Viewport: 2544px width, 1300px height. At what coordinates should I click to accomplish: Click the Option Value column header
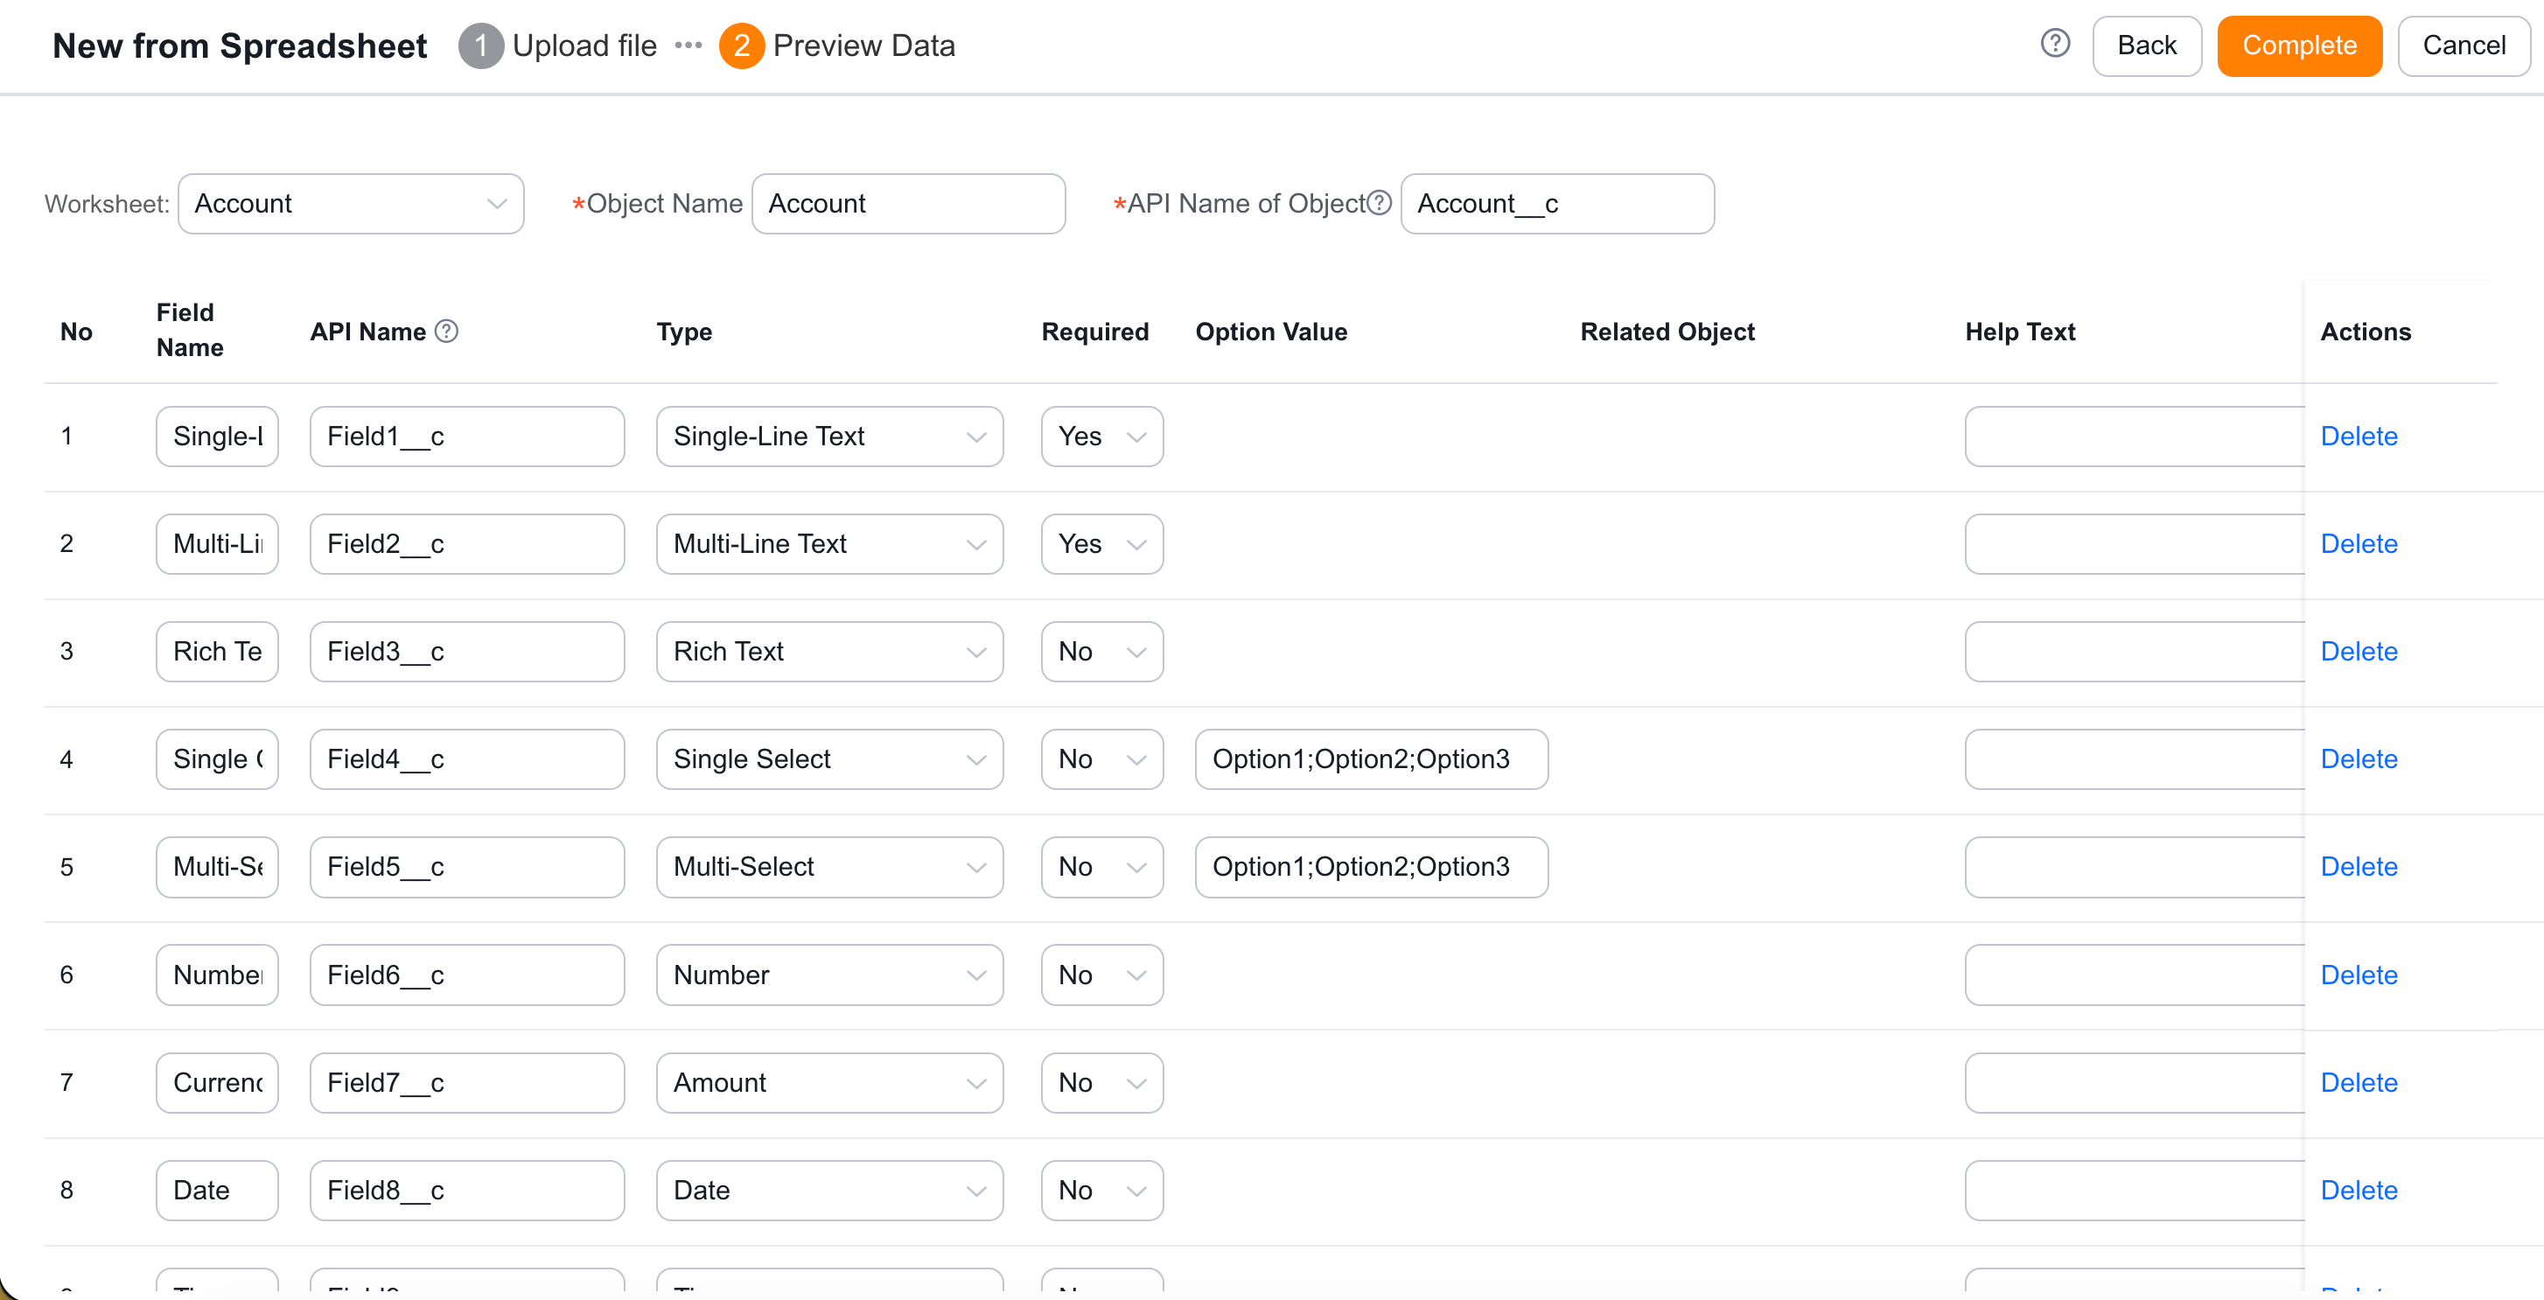pyautogui.click(x=1271, y=332)
